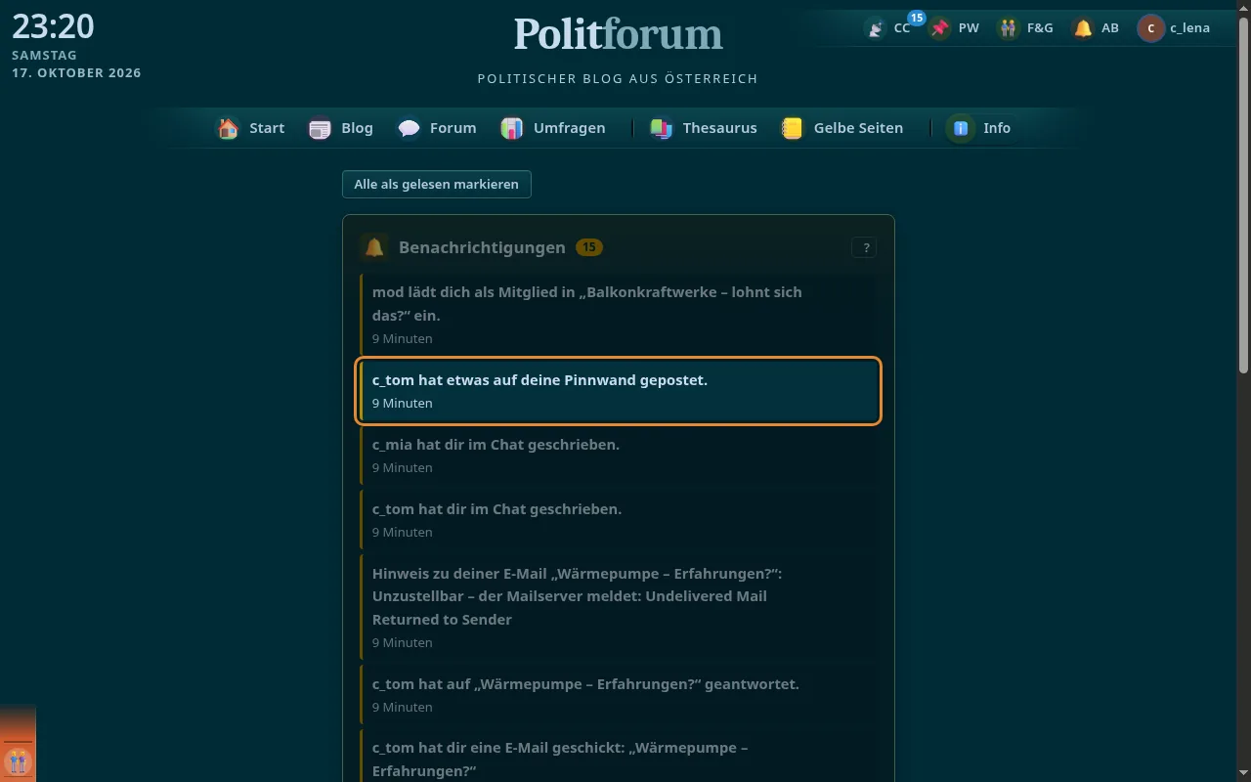Click the Gelbe Seiten menu label

tap(858, 128)
